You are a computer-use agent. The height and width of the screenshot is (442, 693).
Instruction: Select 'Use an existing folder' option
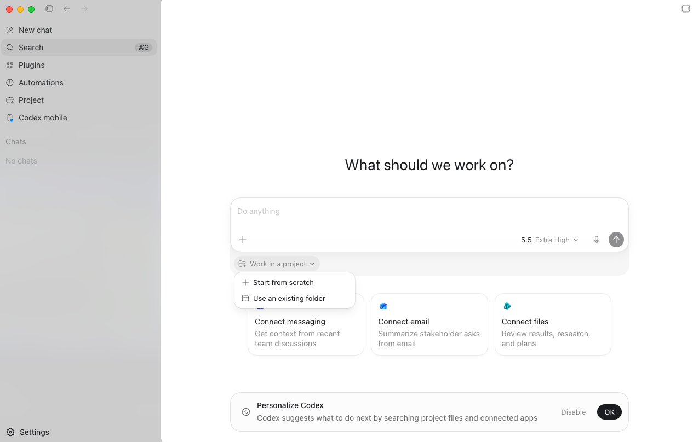coord(295,298)
